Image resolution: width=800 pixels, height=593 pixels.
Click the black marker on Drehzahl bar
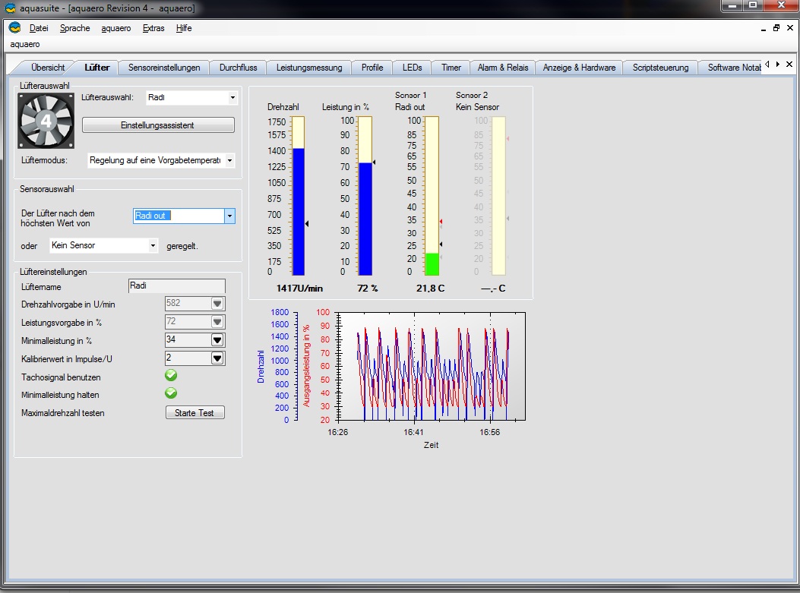tap(306, 223)
